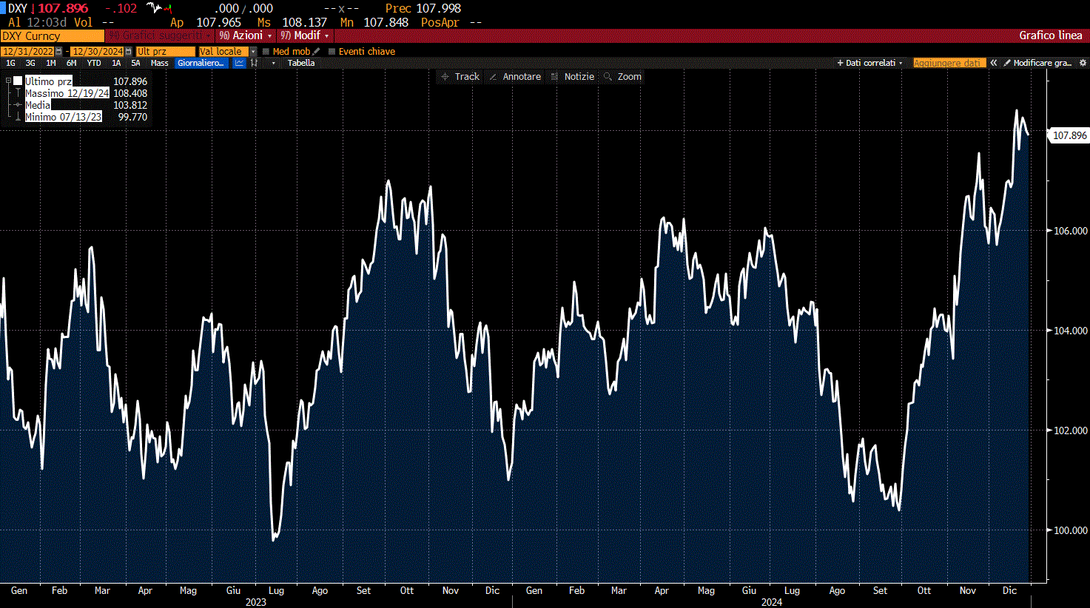Click the end date field 12/30/2024
The width and height of the screenshot is (1090, 608).
point(97,52)
